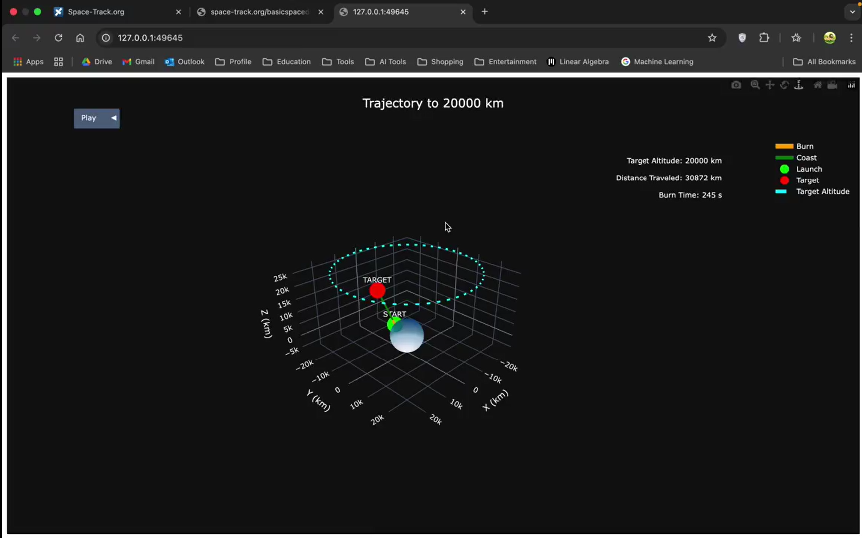Select the Plotly pan tool
Viewport: 862px width, 538px height.
770,85
